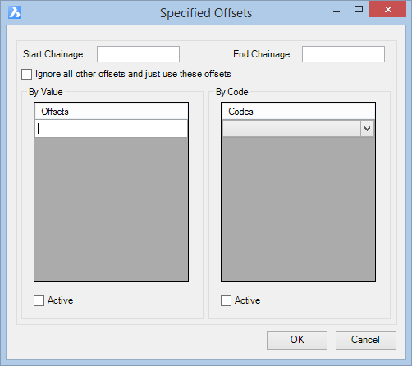
Task: Focus the End Chainage input field
Action: (x=343, y=54)
